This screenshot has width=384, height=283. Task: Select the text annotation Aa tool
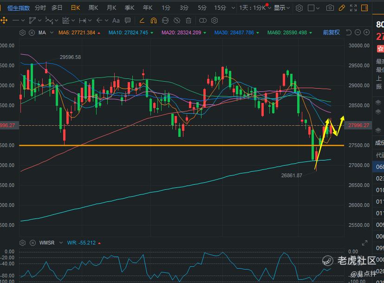click(116, 20)
